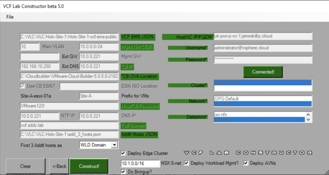This screenshot has width=329, height=175.
Task: Click the Datastore list scroll up arrow
Action: pyautogui.click(x=309, y=114)
